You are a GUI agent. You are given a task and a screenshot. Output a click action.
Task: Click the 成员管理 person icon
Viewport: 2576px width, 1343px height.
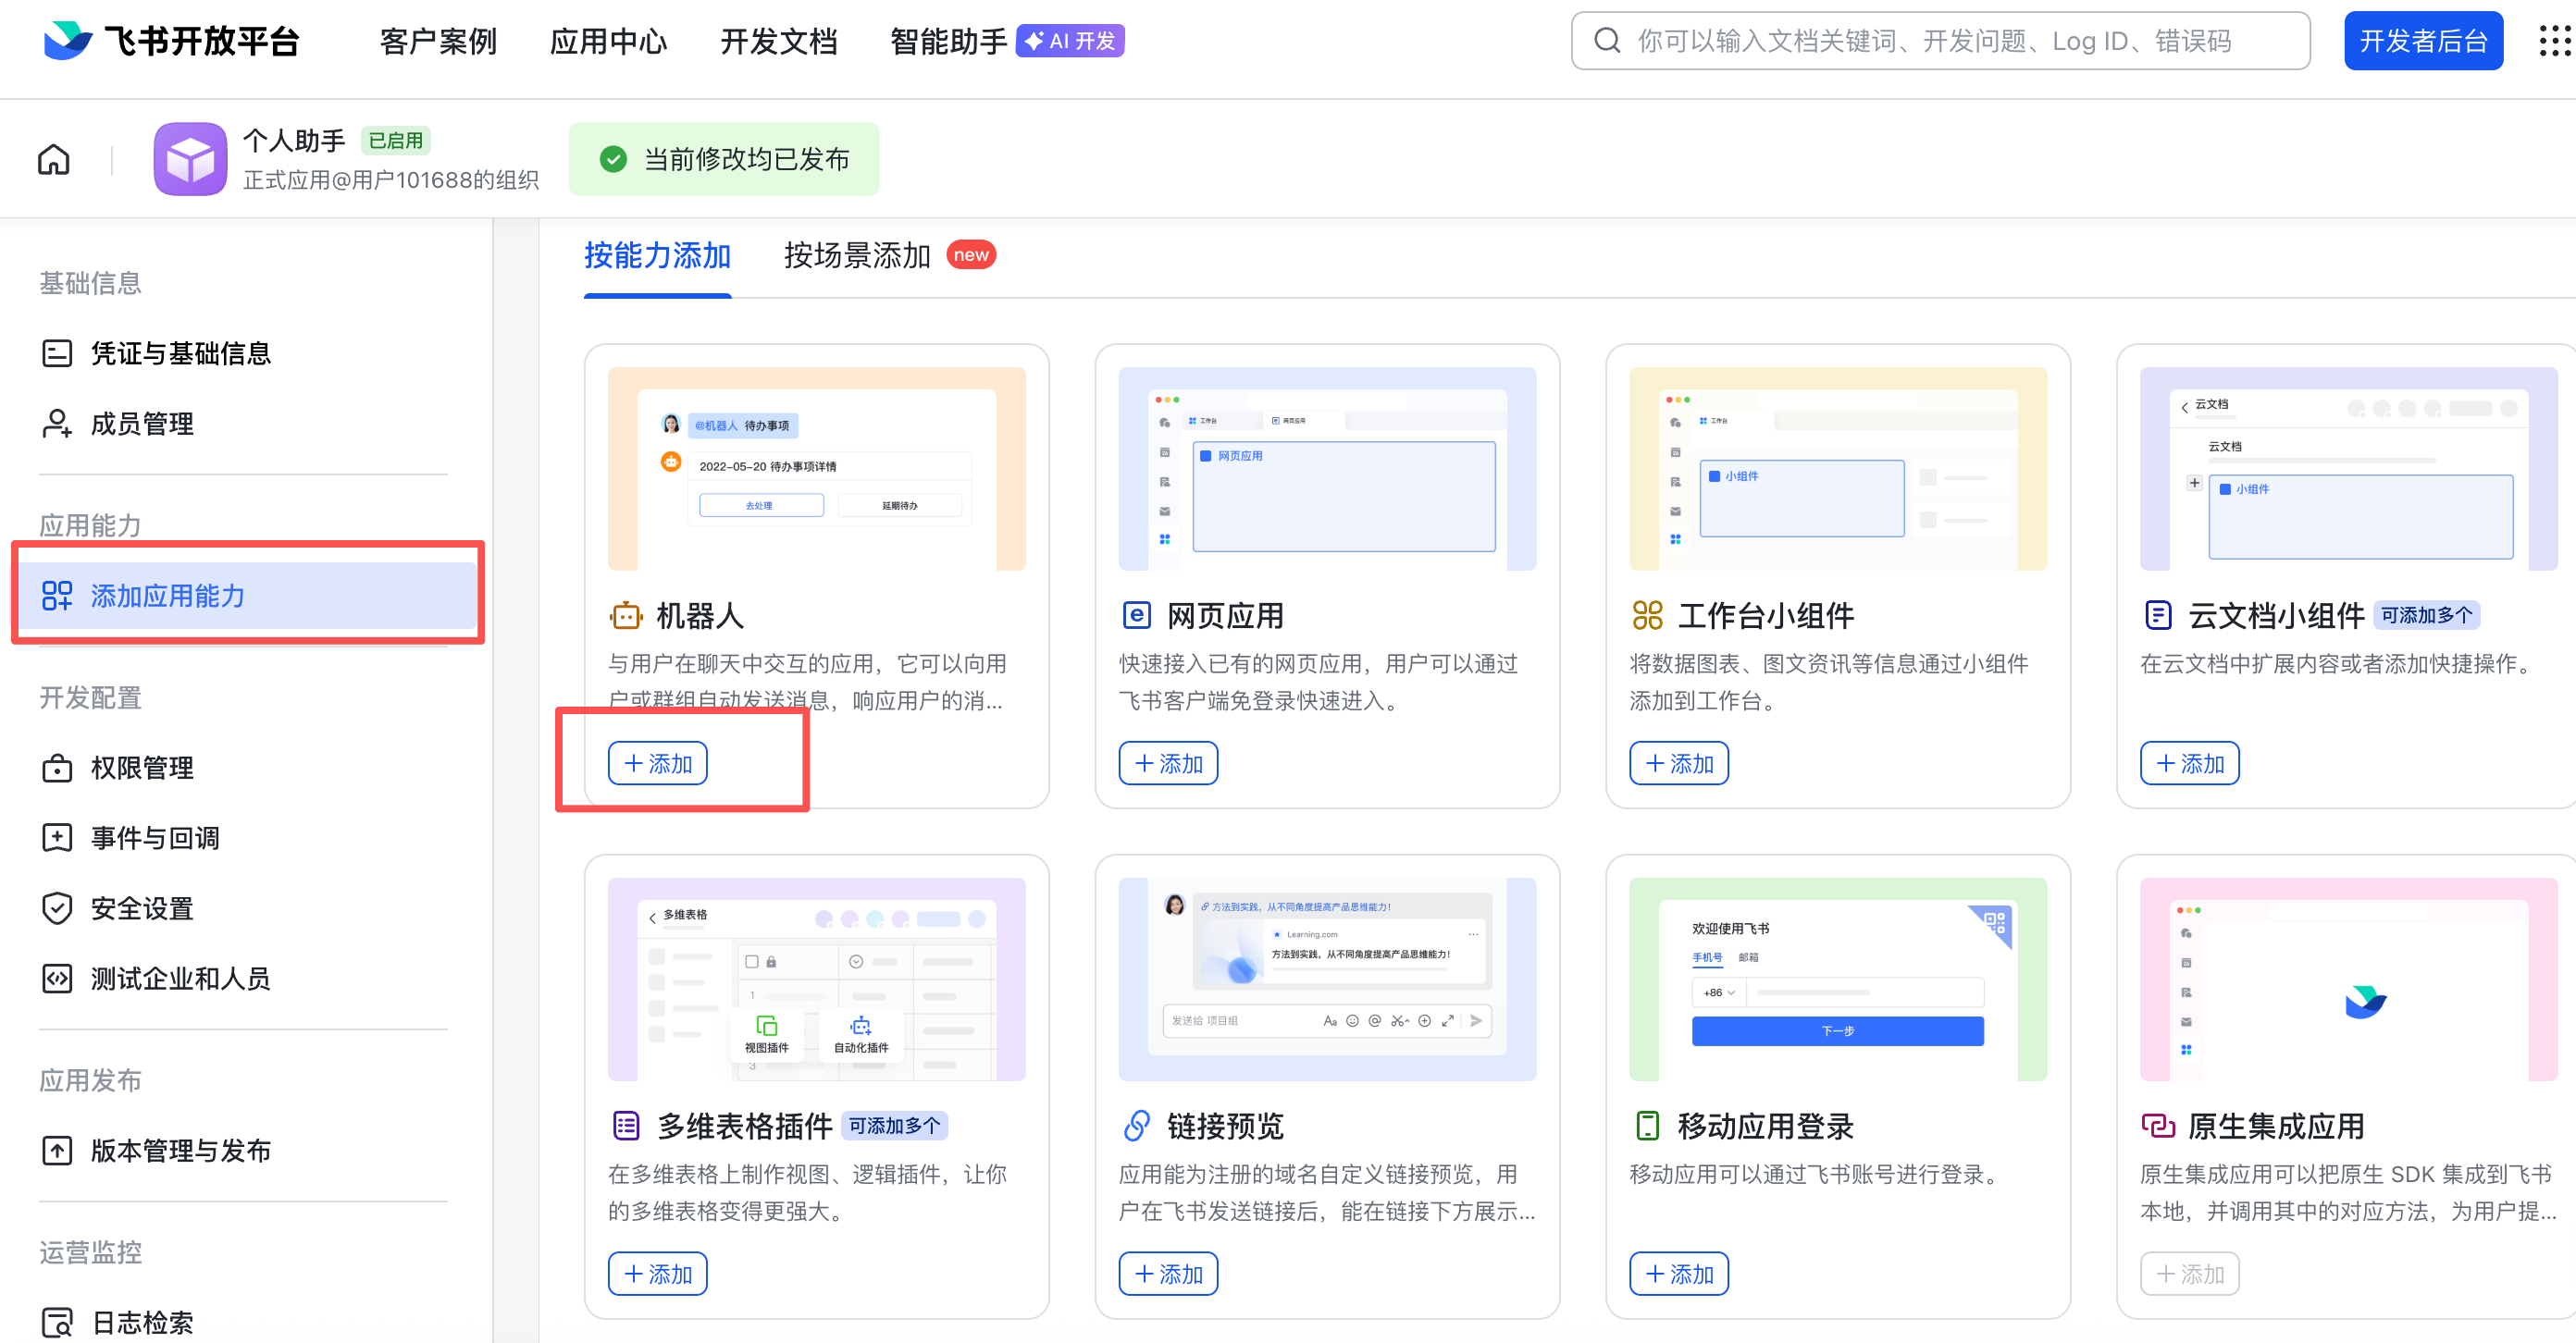(x=56, y=423)
